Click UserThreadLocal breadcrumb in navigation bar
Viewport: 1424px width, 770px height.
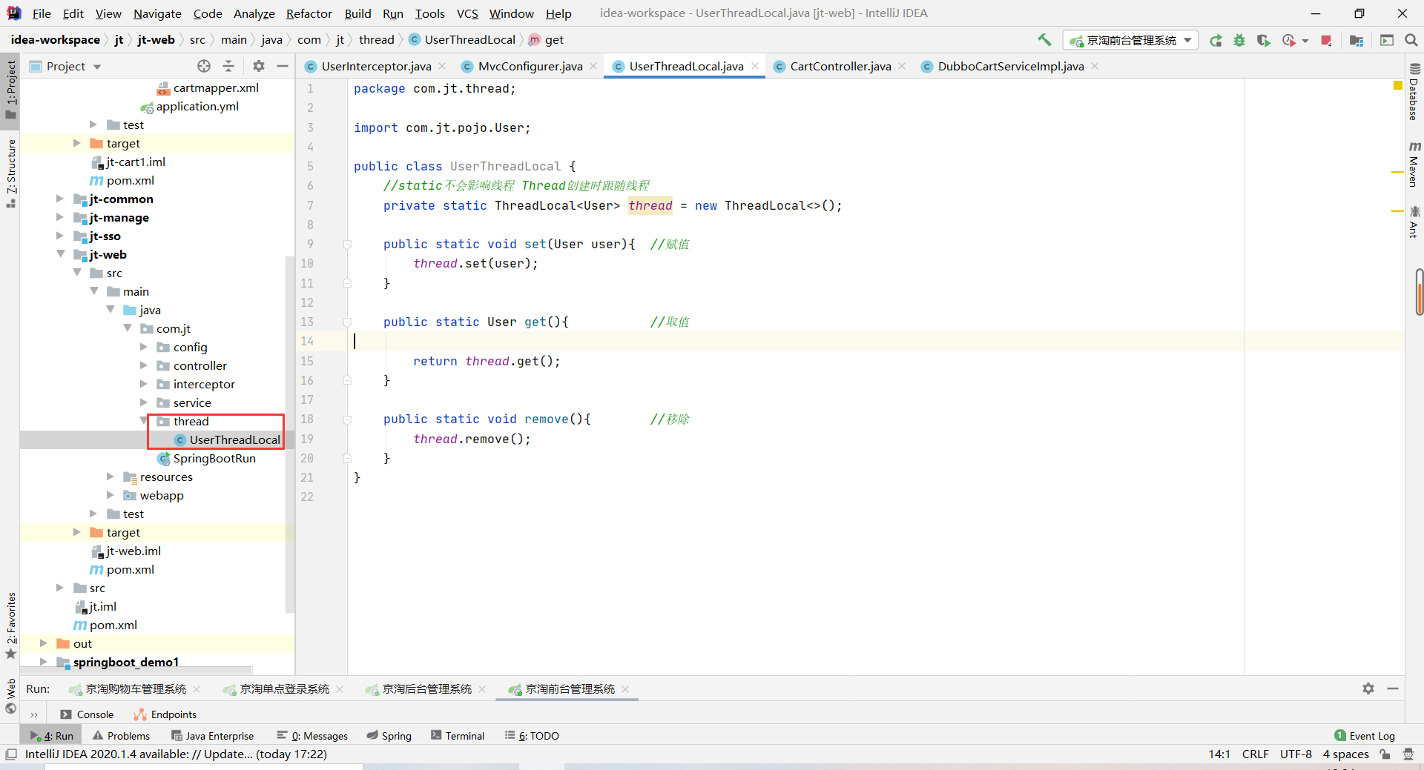(x=469, y=40)
